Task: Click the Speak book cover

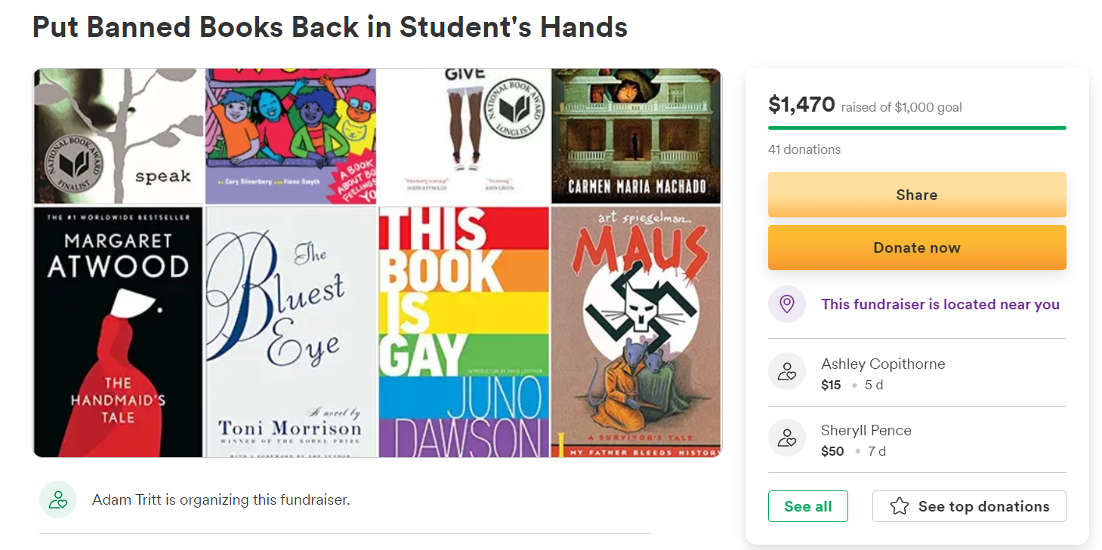Action: [x=119, y=136]
